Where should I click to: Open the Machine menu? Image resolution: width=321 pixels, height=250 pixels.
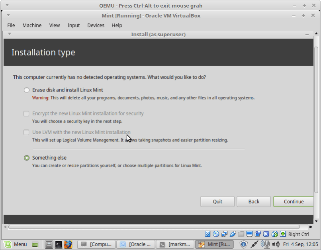32,25
